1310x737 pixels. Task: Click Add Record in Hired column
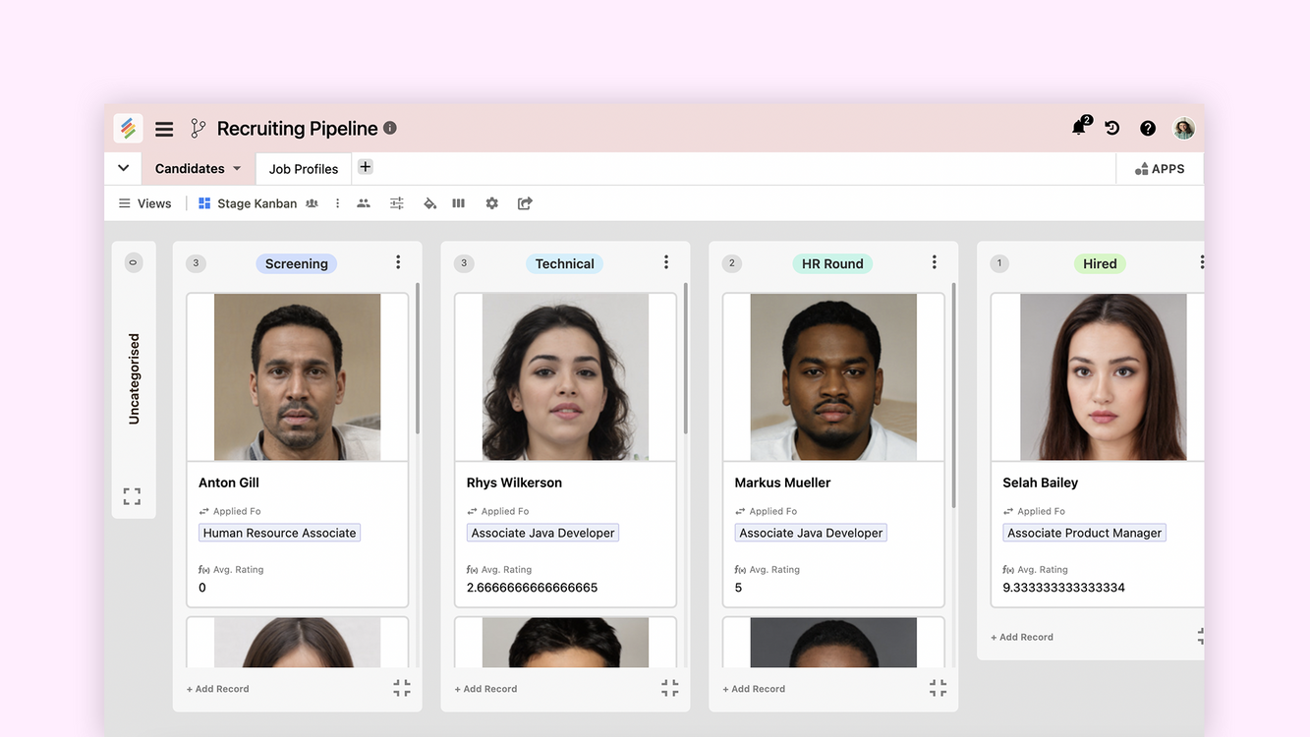1022,637
